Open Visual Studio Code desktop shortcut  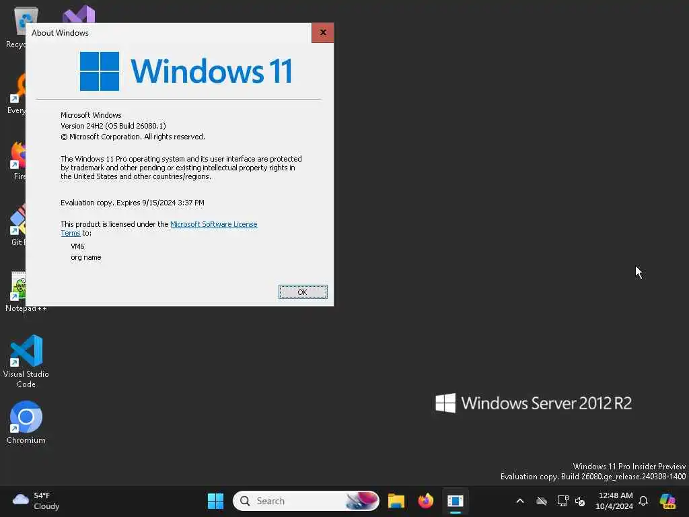(26, 361)
